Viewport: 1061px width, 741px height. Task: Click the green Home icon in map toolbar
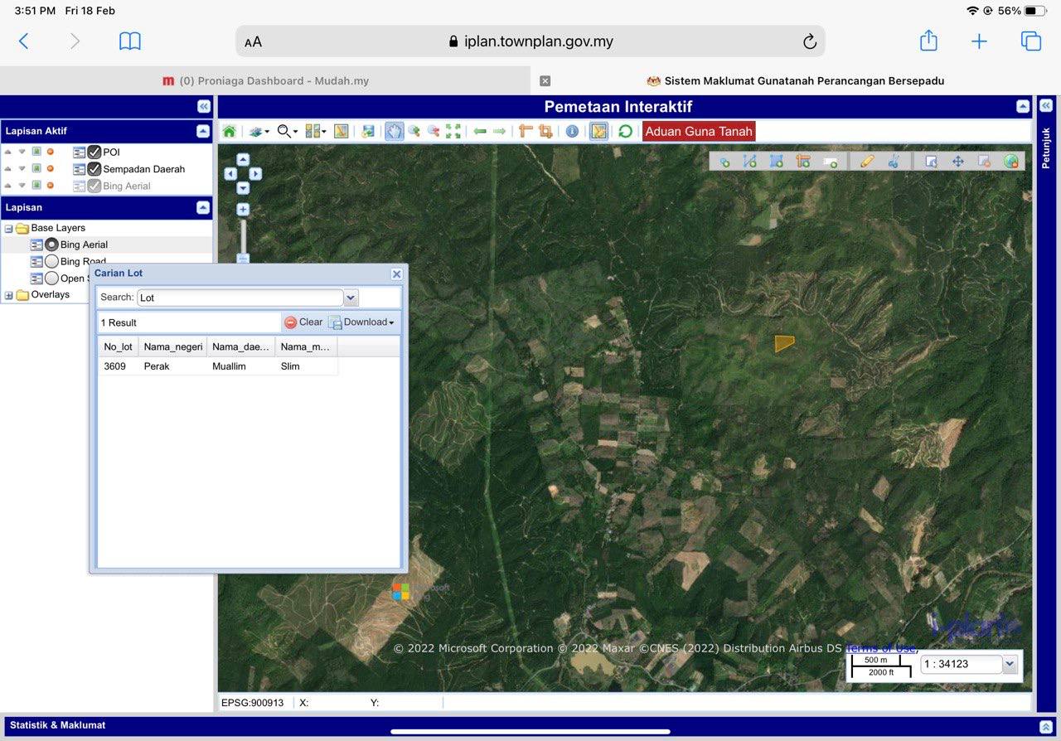tap(230, 131)
